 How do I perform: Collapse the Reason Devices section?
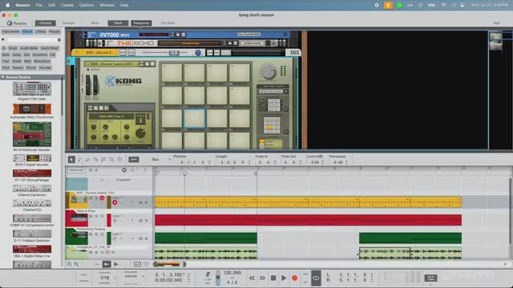click(3, 77)
